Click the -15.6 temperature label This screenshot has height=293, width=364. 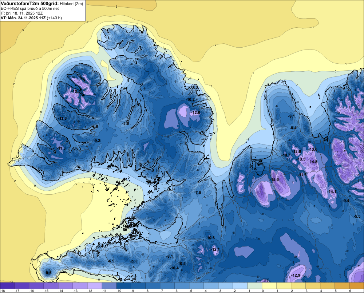coord(274,180)
